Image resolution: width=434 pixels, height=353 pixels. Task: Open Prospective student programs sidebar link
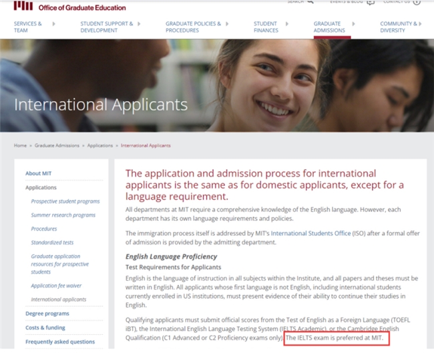click(x=65, y=201)
